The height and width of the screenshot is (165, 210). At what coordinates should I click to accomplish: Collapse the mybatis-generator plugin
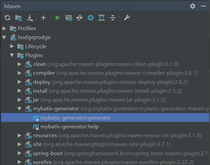[20, 109]
